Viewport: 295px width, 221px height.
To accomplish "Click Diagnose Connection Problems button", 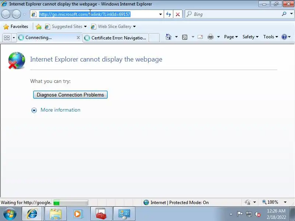I will 70,95.
